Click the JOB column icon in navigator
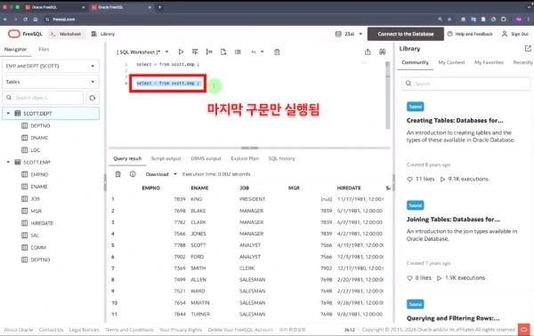 (x=25, y=198)
